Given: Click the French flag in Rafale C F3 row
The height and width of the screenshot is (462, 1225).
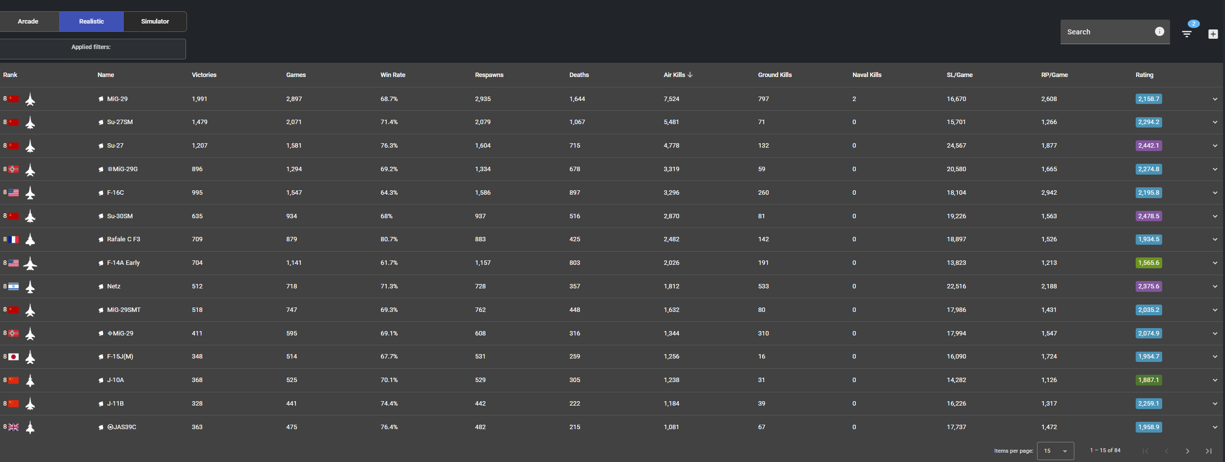Looking at the screenshot, I should [14, 239].
